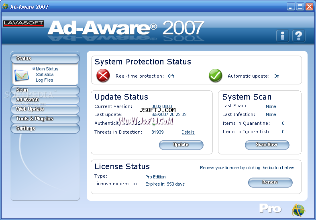Open the Status section in sidebar

coord(45,58)
